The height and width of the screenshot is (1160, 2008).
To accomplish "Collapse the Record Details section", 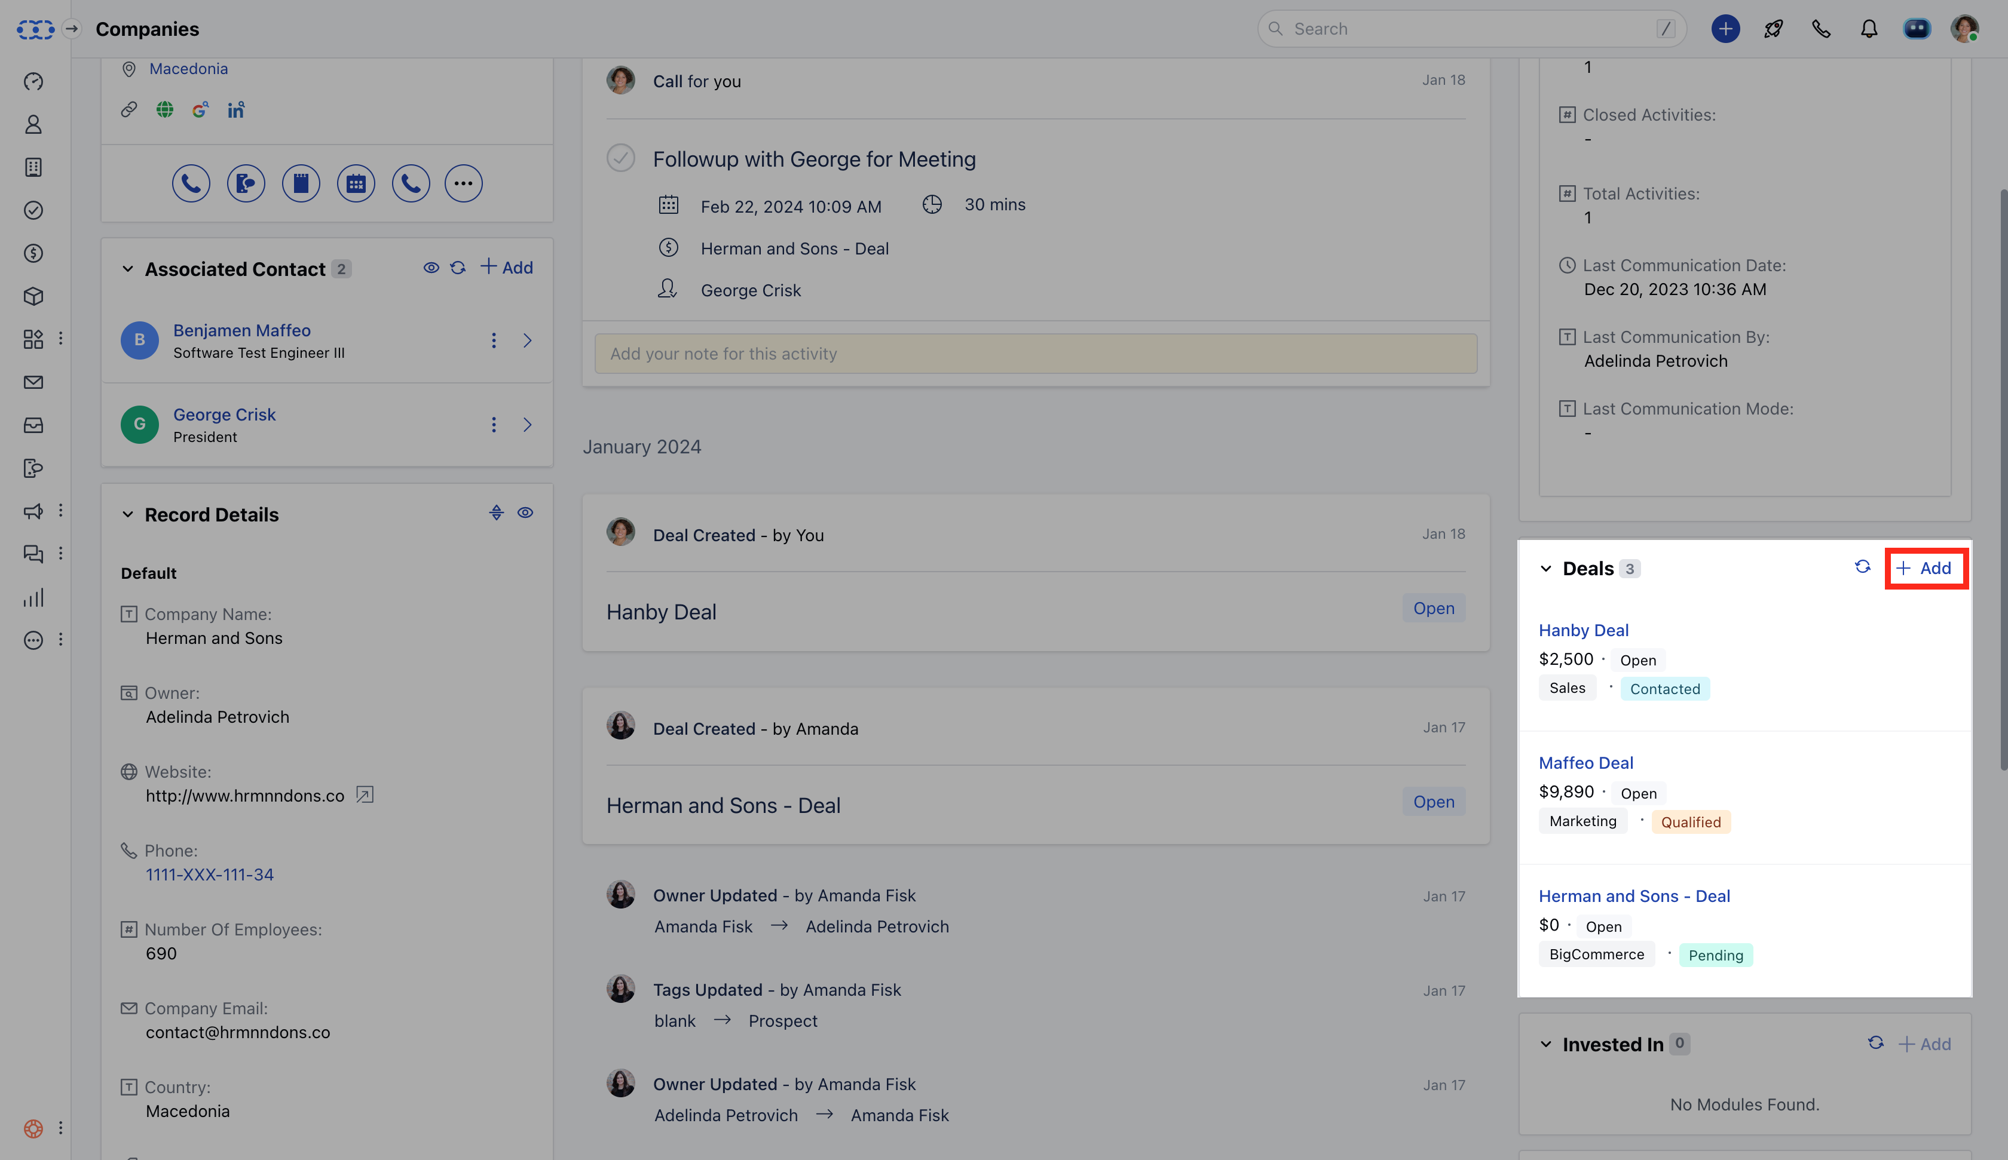I will 127,515.
